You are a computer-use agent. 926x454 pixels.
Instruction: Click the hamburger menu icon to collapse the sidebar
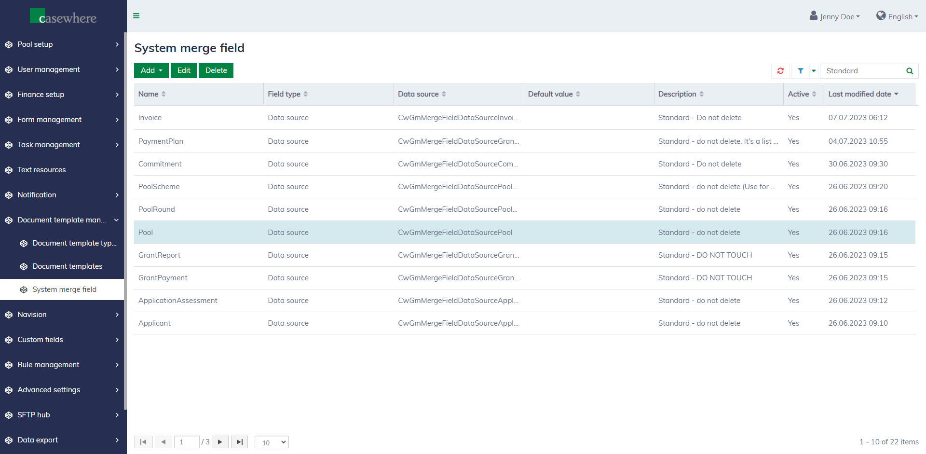click(x=136, y=16)
